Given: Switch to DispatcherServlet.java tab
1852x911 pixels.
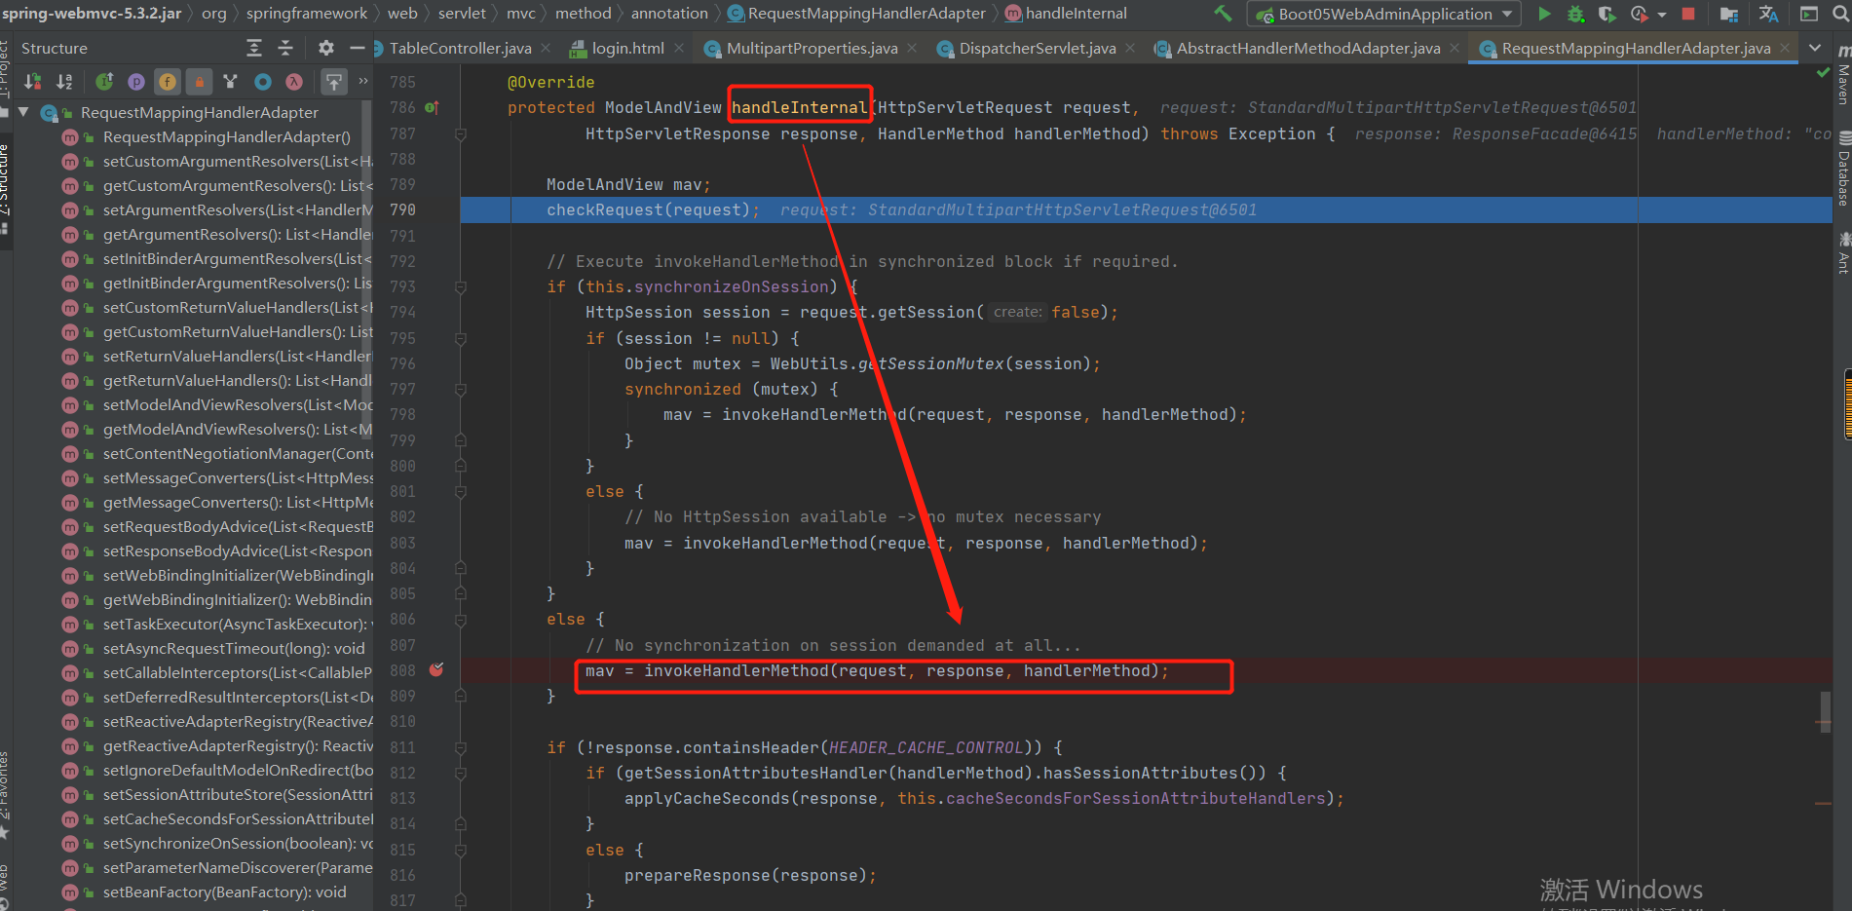Looking at the screenshot, I should pyautogui.click(x=1037, y=48).
